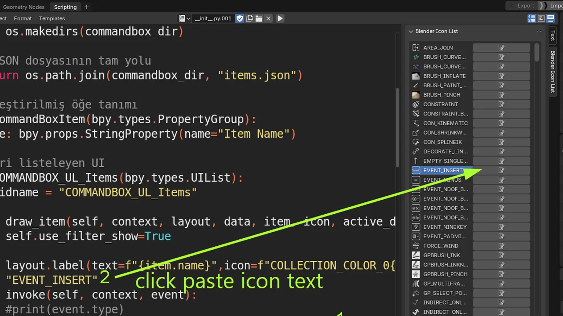Open the Format menu
This screenshot has height=316, width=563.
point(23,18)
